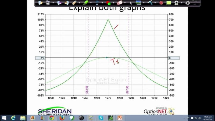The height and width of the screenshot is (121, 215).
Task: Click the floppy disk save icon
Action: (x=48, y=3)
